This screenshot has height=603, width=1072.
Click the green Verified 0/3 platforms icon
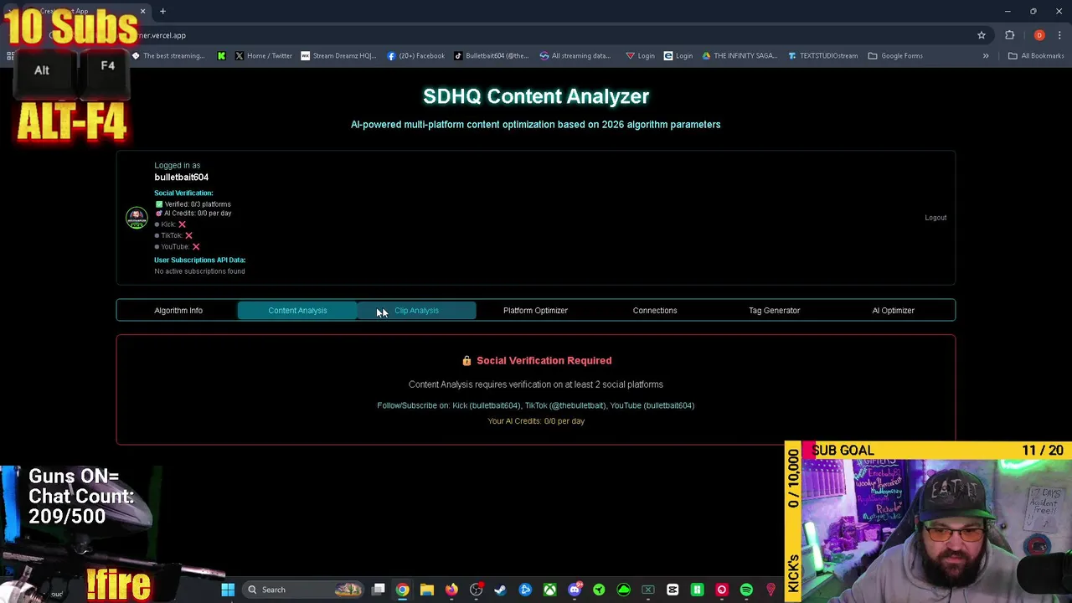coord(158,204)
